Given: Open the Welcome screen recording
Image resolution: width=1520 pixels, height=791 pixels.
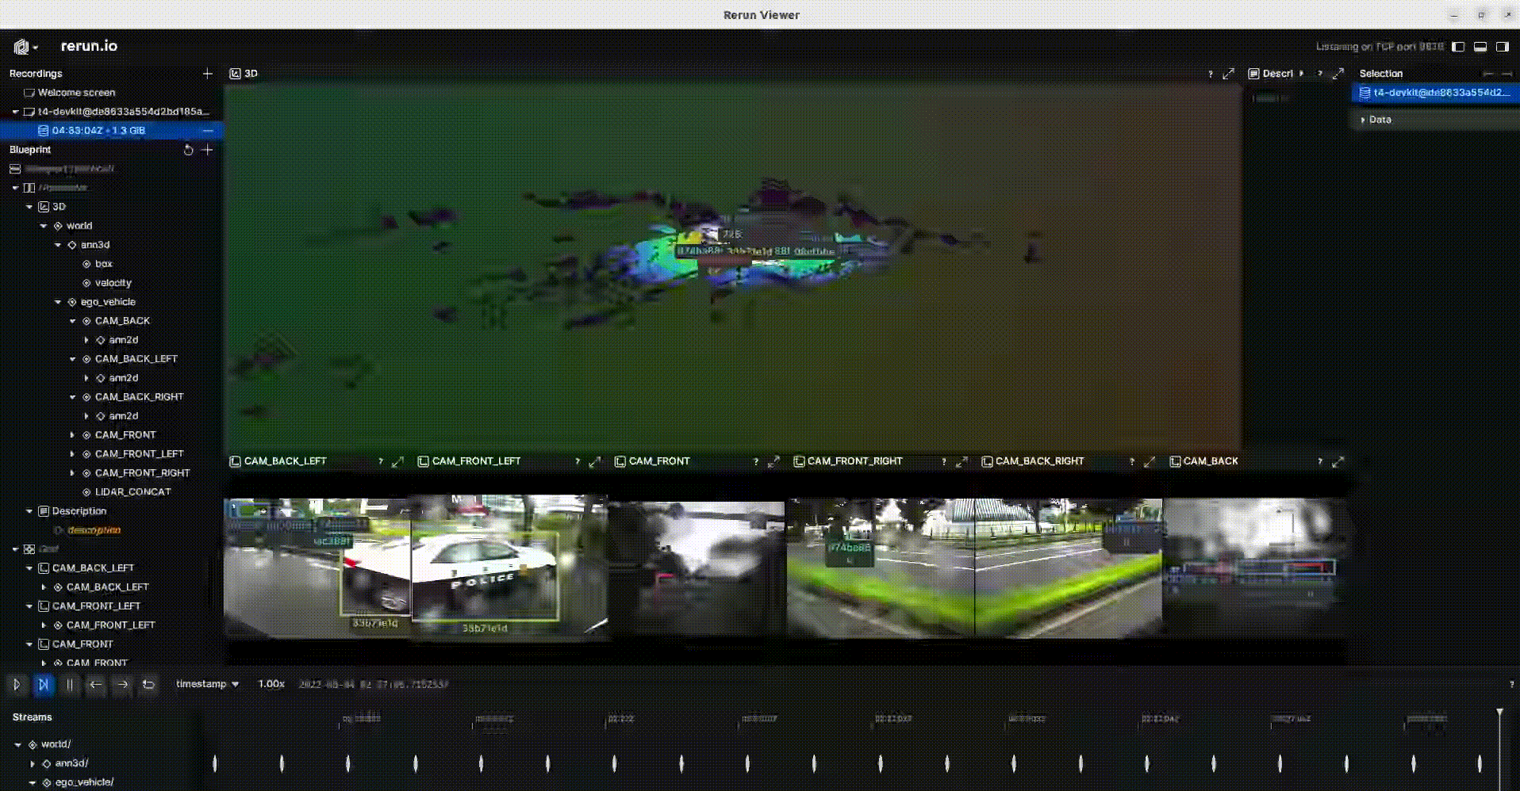Looking at the screenshot, I should [77, 92].
